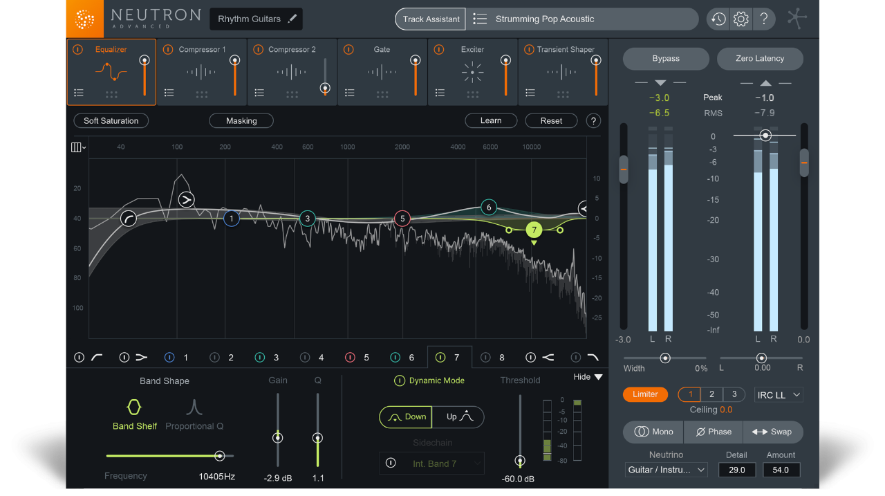Select the high shelf band tab
Viewport: 885px width, 496px height.
[541, 358]
